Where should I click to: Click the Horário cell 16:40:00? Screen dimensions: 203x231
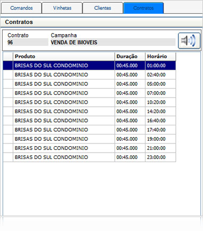[x=160, y=121]
